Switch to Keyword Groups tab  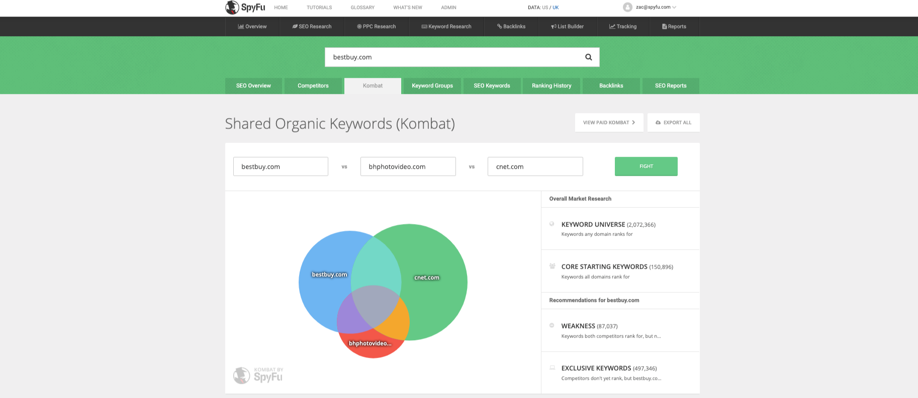432,86
